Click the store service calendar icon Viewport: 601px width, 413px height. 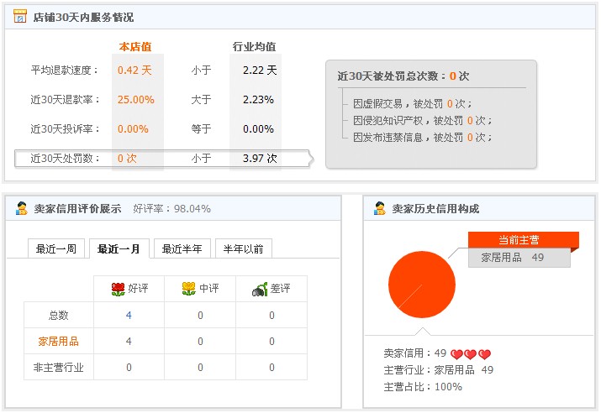click(20, 17)
